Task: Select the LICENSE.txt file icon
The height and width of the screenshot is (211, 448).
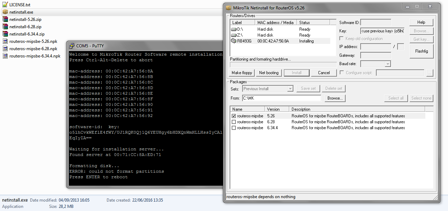Action: coord(6,5)
